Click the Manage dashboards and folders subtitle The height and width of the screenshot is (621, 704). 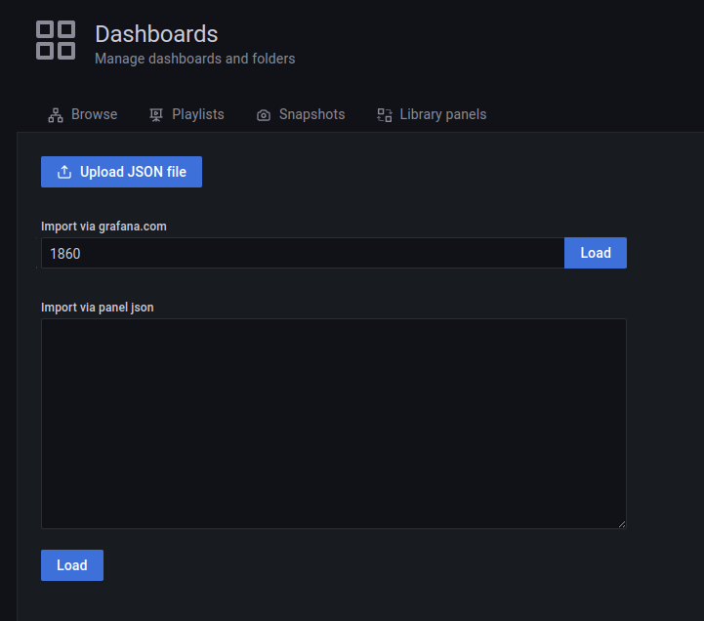point(195,59)
